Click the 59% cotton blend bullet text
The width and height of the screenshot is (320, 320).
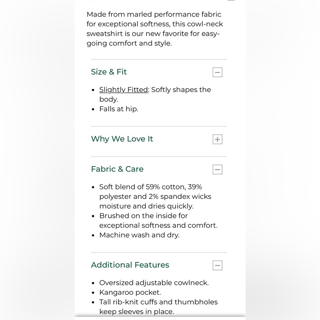coord(155,196)
